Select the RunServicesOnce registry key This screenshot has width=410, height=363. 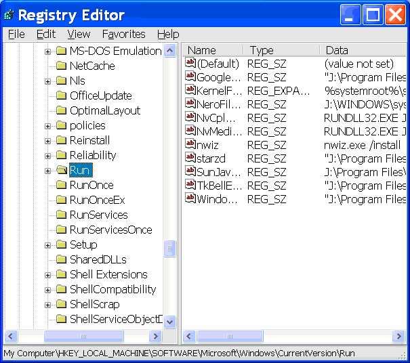tap(110, 230)
